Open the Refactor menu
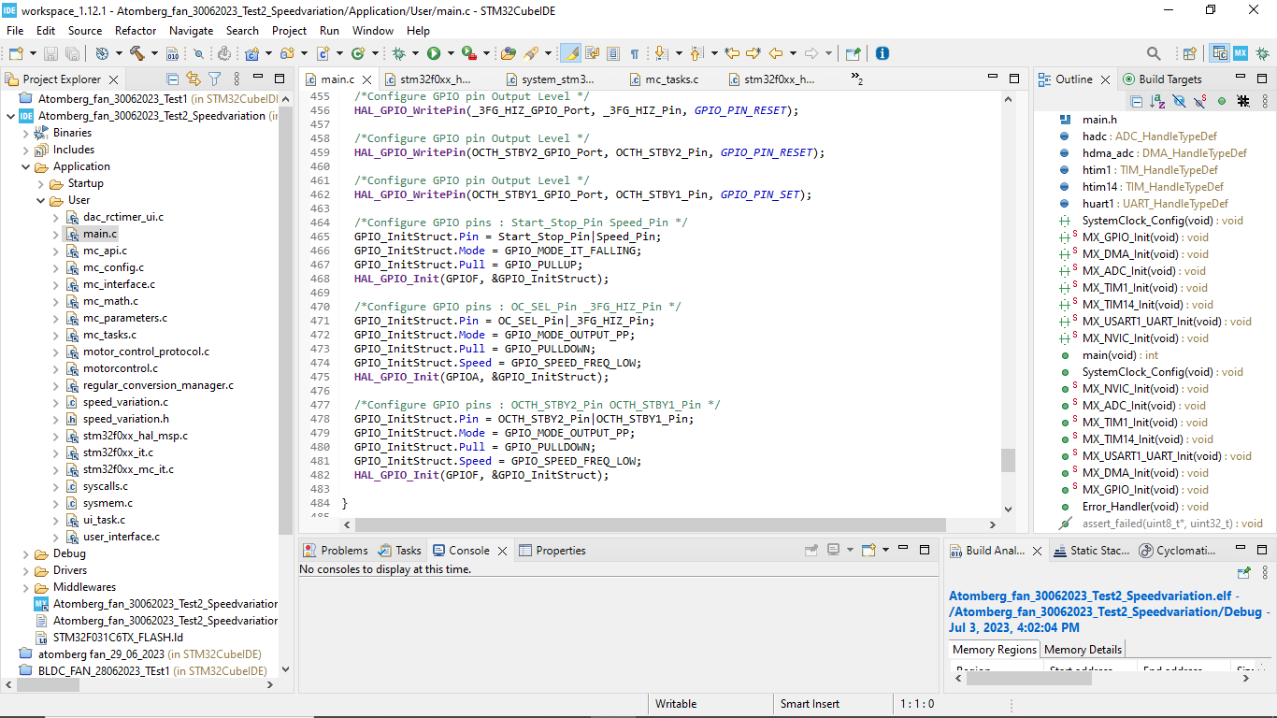 click(135, 30)
